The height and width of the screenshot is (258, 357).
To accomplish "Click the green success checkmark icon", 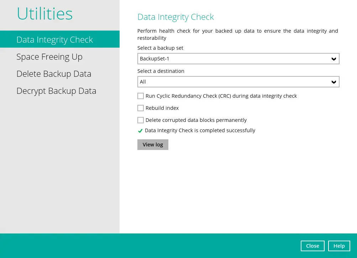I will [x=140, y=131].
